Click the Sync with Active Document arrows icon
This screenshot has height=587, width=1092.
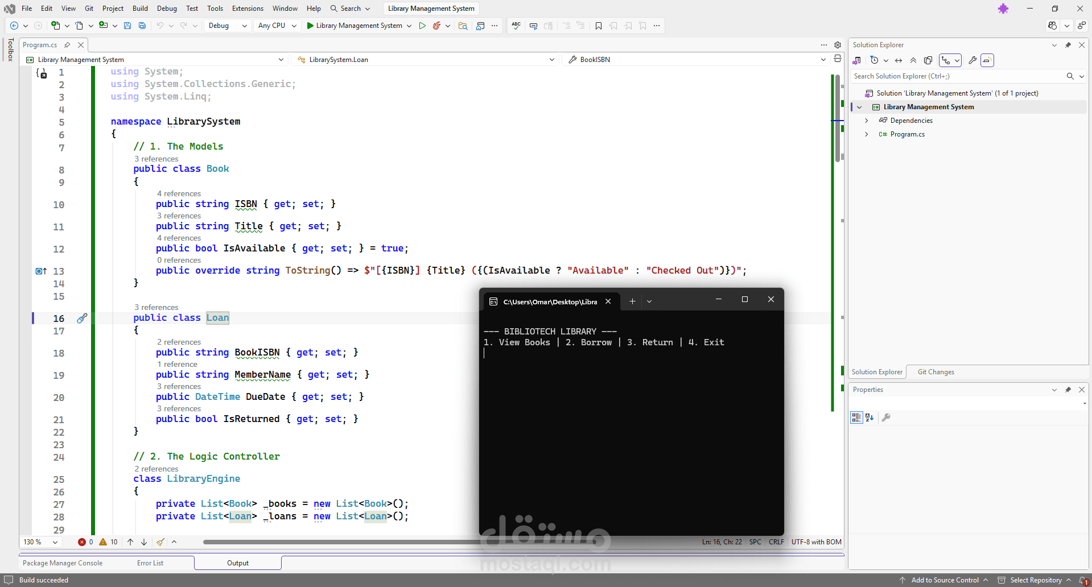(899, 60)
